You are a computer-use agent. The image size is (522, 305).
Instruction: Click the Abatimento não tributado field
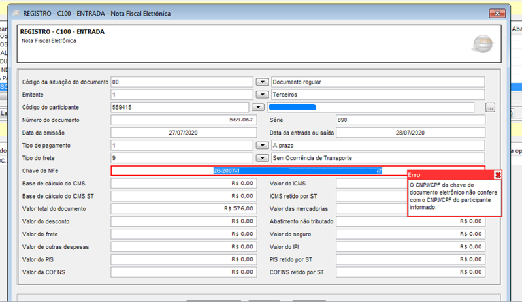coord(410,221)
